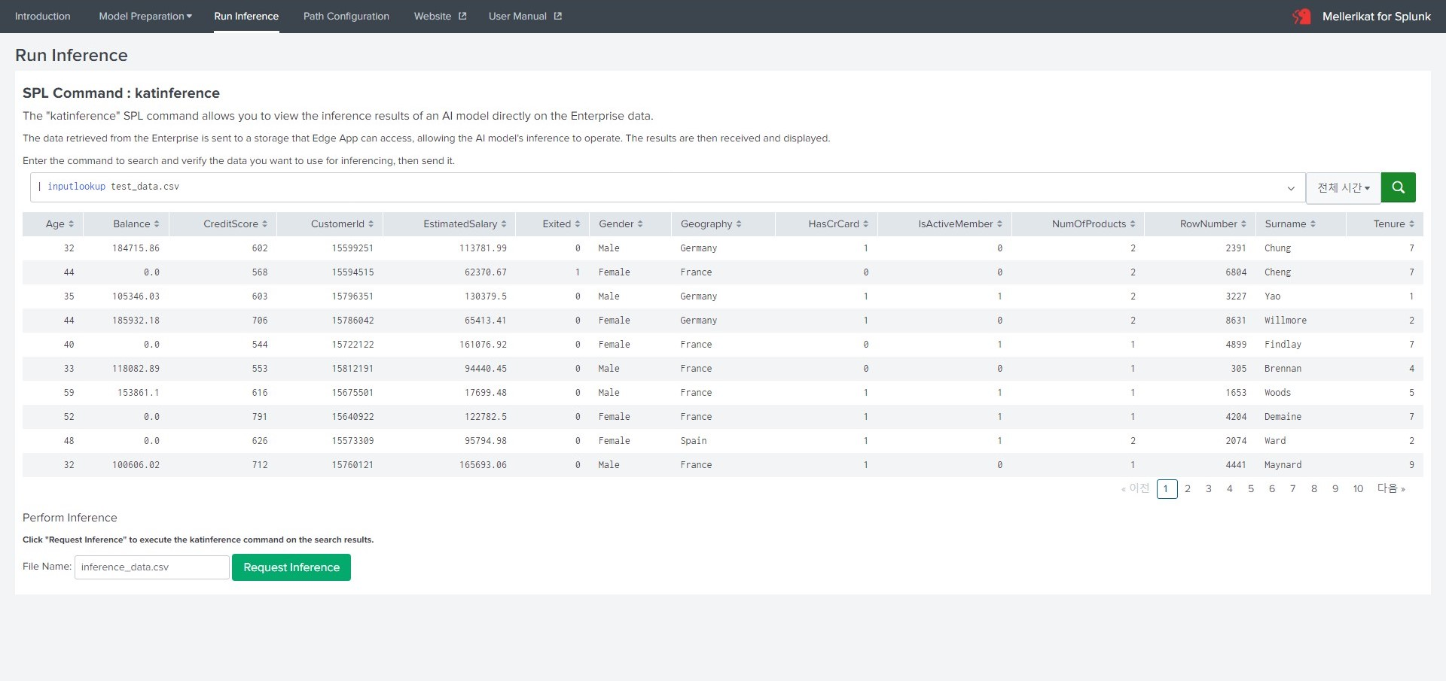Click the Surname cell Maynard

1283,465
